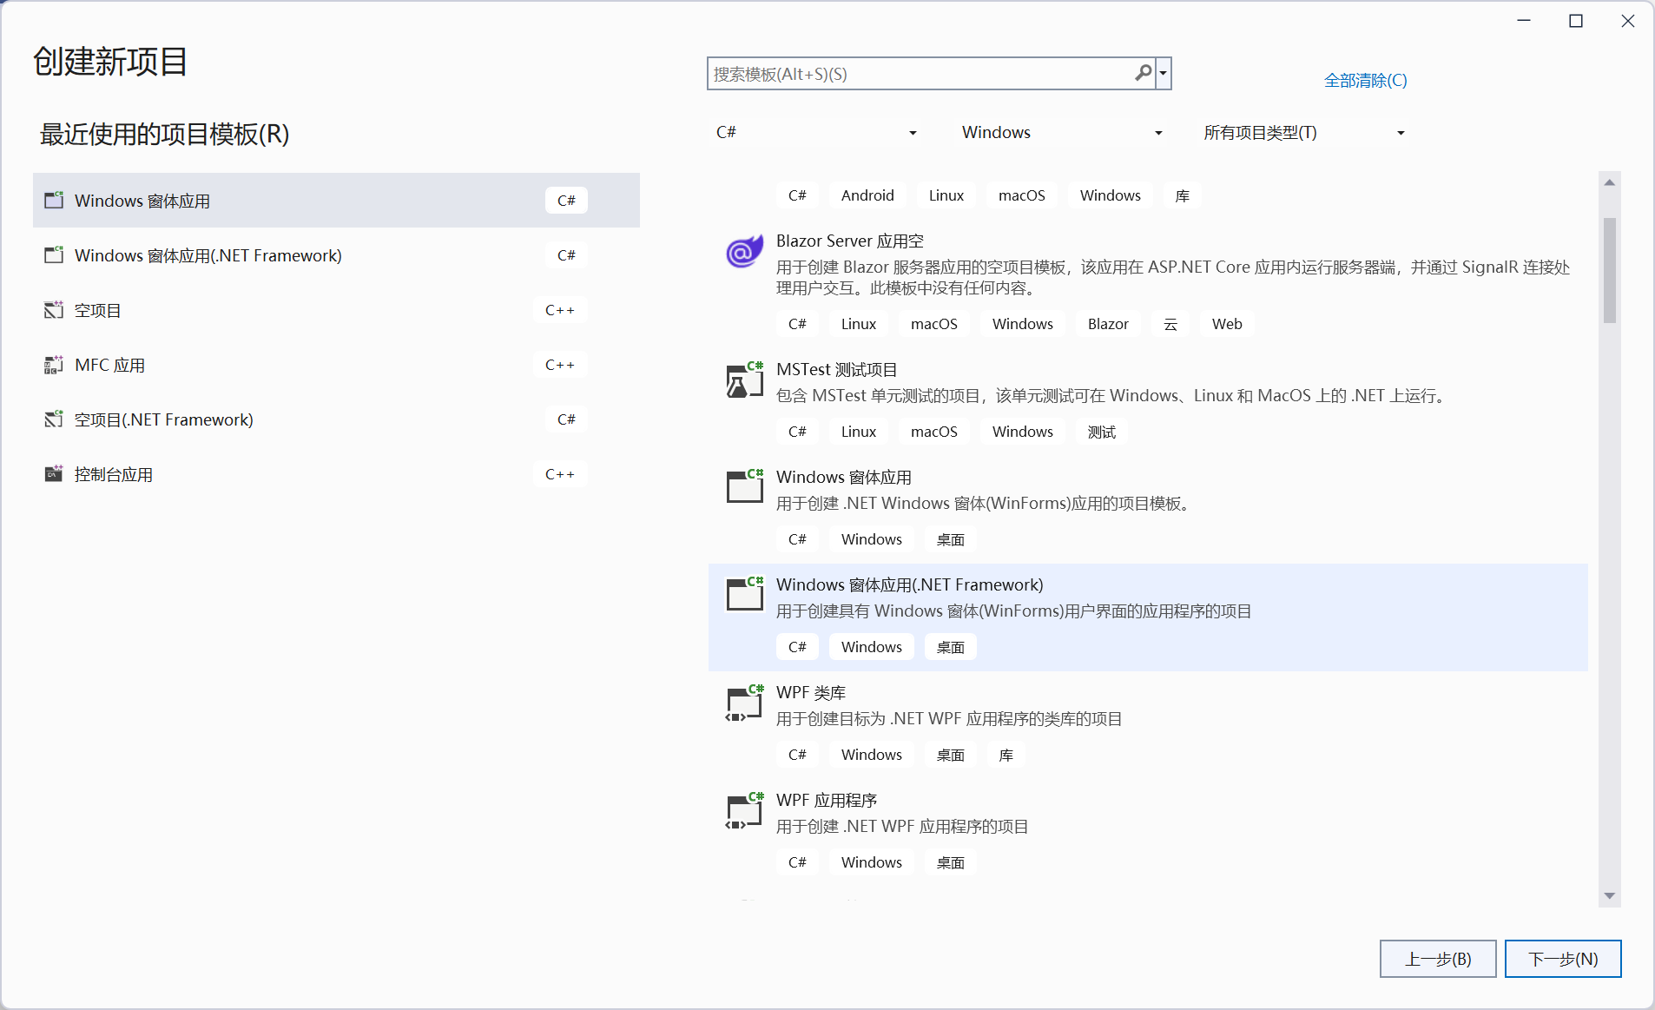Click the 桌面 tag under WPF 应用程序
The height and width of the screenshot is (1010, 1655).
[x=951, y=862]
